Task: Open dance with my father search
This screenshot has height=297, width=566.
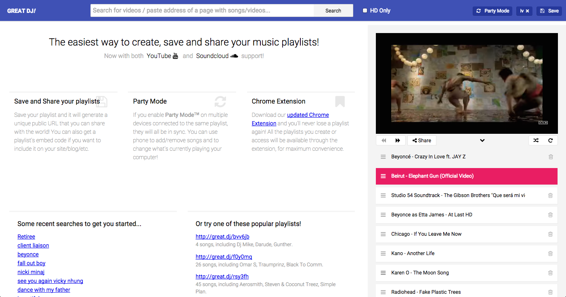Action: 44,290
